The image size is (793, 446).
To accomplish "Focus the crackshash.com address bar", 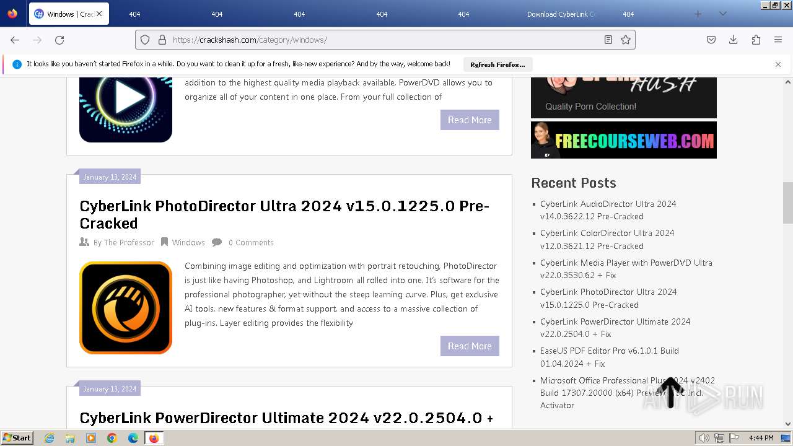I will coord(385,40).
